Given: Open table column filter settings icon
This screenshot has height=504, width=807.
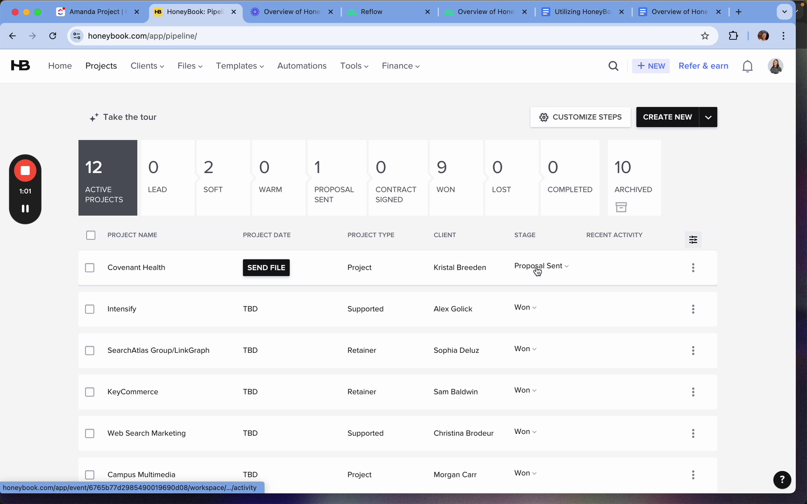Looking at the screenshot, I should 693,239.
